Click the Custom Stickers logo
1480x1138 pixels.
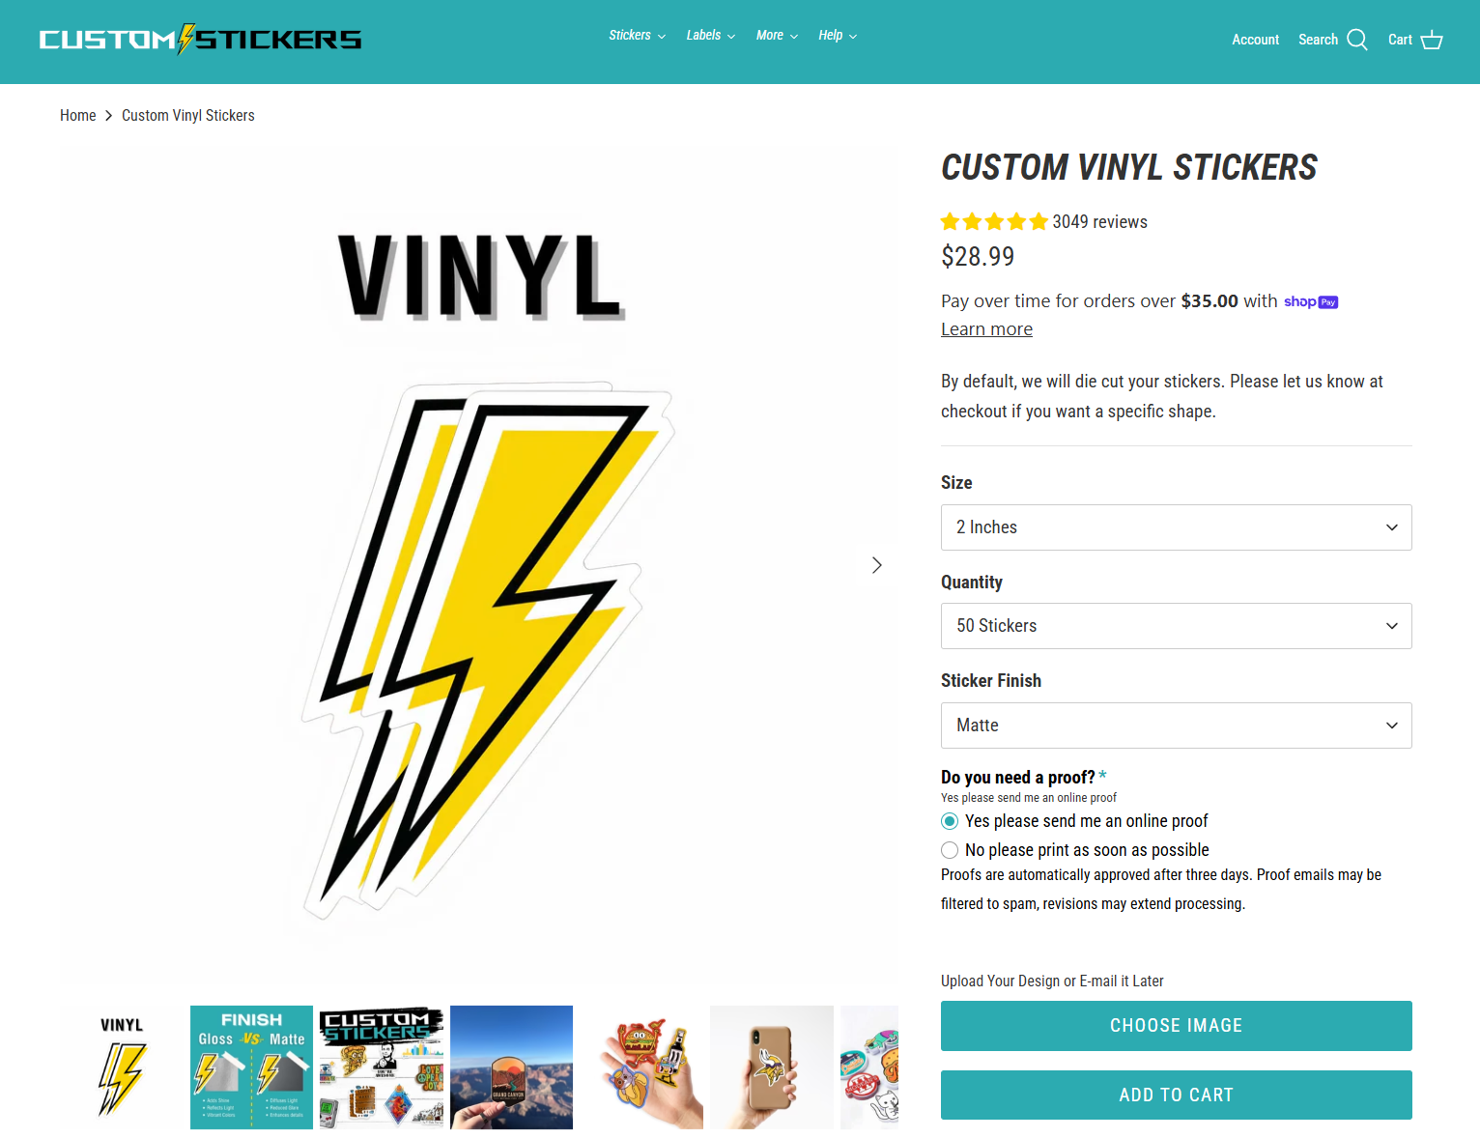pos(200,40)
